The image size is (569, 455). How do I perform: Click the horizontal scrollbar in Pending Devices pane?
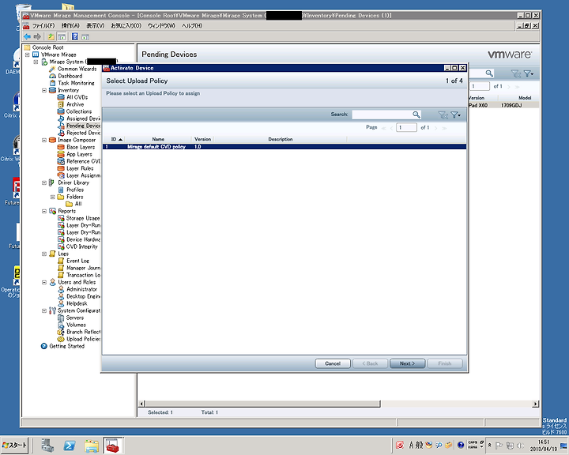click(x=262, y=404)
